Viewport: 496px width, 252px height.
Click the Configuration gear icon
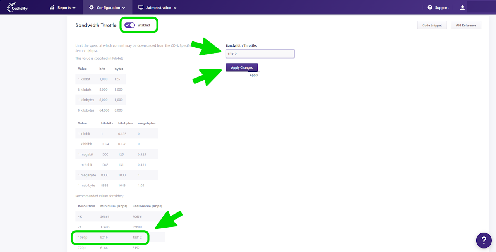[x=91, y=7]
